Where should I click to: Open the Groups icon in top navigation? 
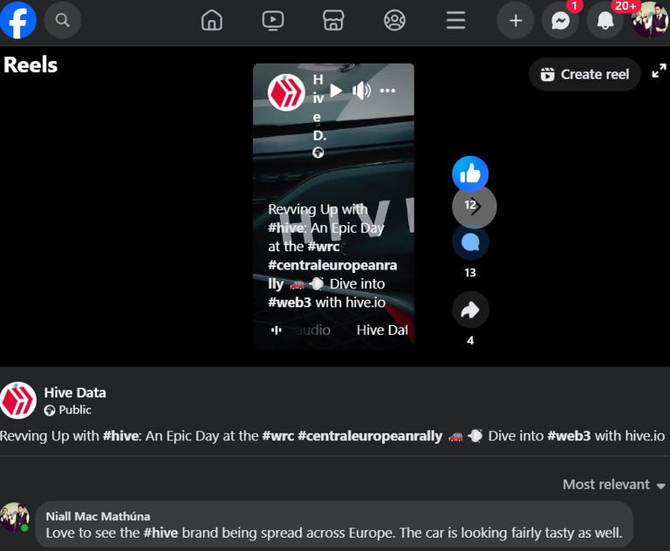pyautogui.click(x=394, y=20)
